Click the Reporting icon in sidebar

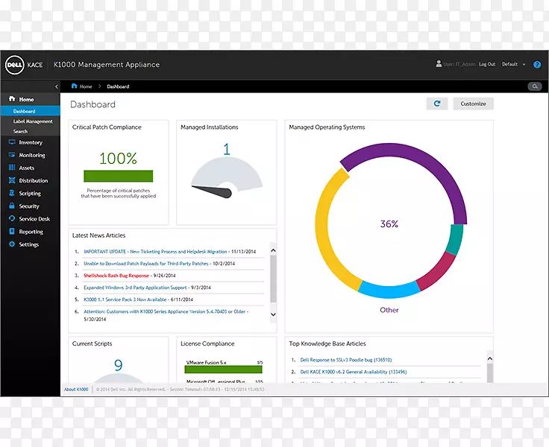pos(12,231)
